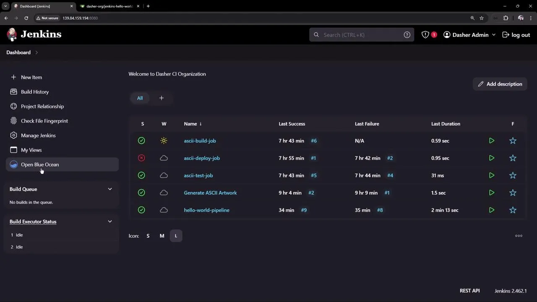Switch to the dasher-org/jenkins-hello-world browser tab

109,6
